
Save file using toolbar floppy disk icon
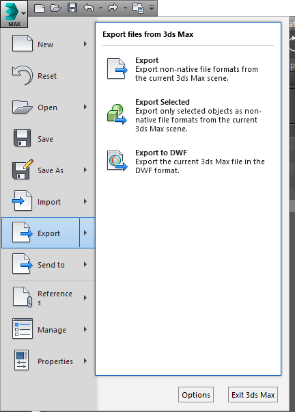point(72,8)
